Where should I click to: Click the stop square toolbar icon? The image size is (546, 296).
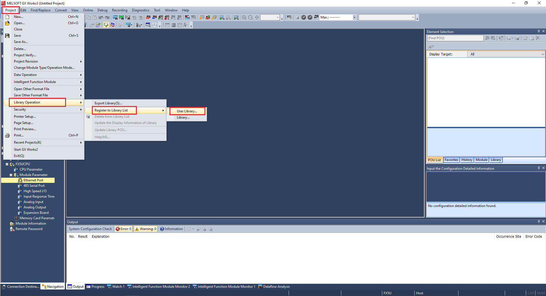coord(297,17)
